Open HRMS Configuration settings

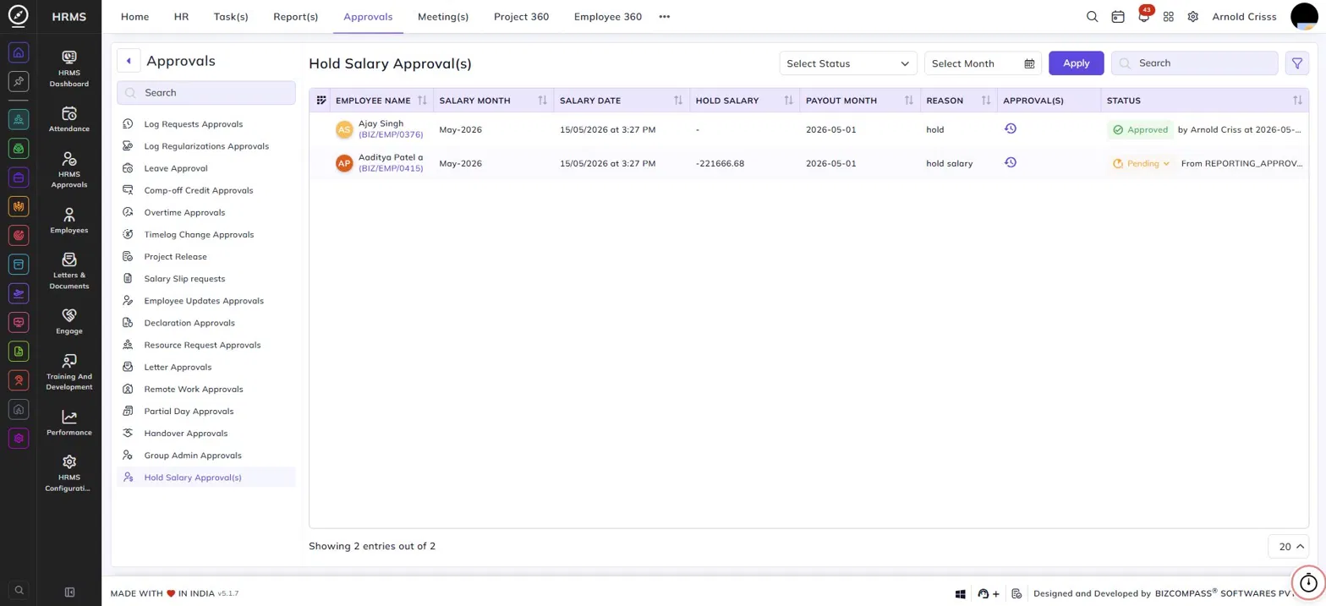(x=69, y=473)
